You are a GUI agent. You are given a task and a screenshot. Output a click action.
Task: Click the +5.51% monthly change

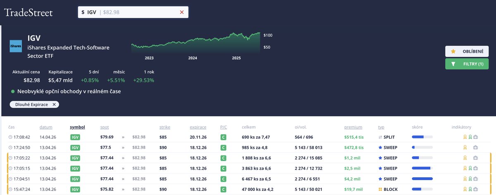point(116,80)
